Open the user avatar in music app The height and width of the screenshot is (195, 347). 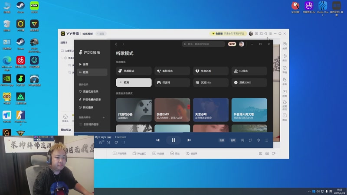[242, 44]
